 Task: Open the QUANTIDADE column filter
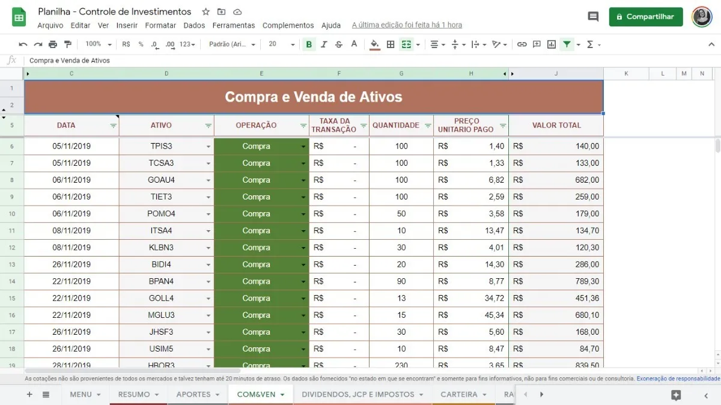point(428,126)
